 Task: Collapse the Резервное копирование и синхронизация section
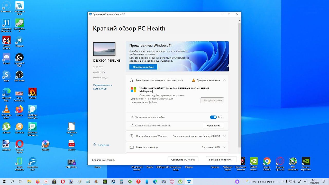click(x=224, y=80)
